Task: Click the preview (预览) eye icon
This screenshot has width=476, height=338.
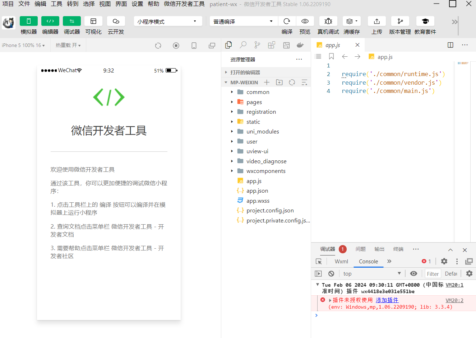Action: (305, 21)
